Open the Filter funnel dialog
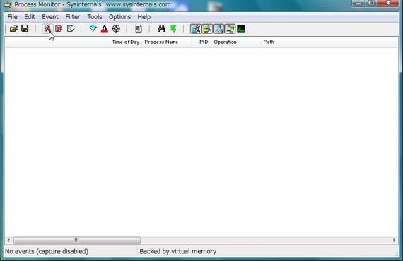This screenshot has height=261, width=403. [93, 28]
